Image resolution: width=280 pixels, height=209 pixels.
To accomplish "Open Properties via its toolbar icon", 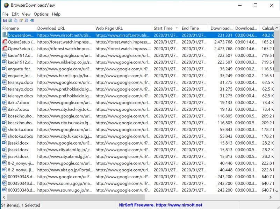I will click(21, 21).
